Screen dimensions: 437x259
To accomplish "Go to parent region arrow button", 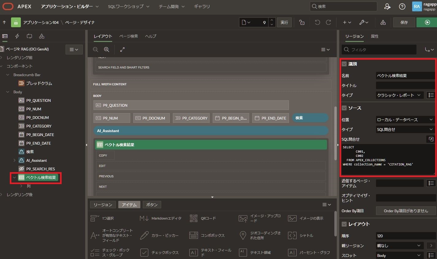I will [x=431, y=246].
